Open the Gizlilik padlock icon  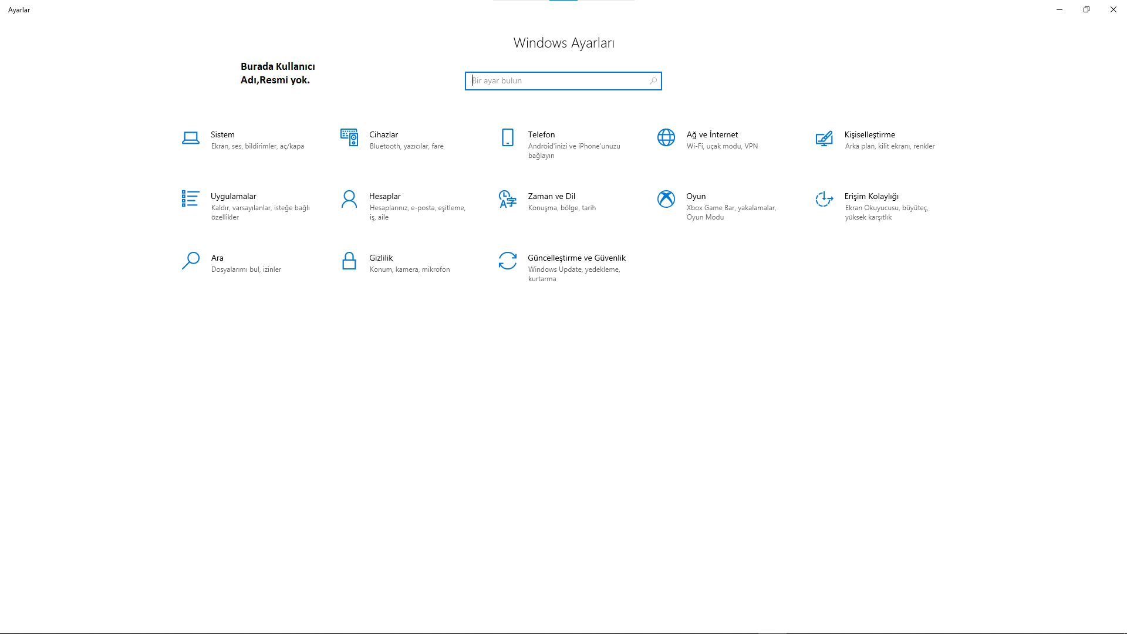(x=349, y=261)
